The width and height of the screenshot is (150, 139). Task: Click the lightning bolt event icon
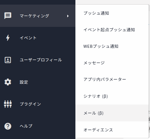coord(8,38)
